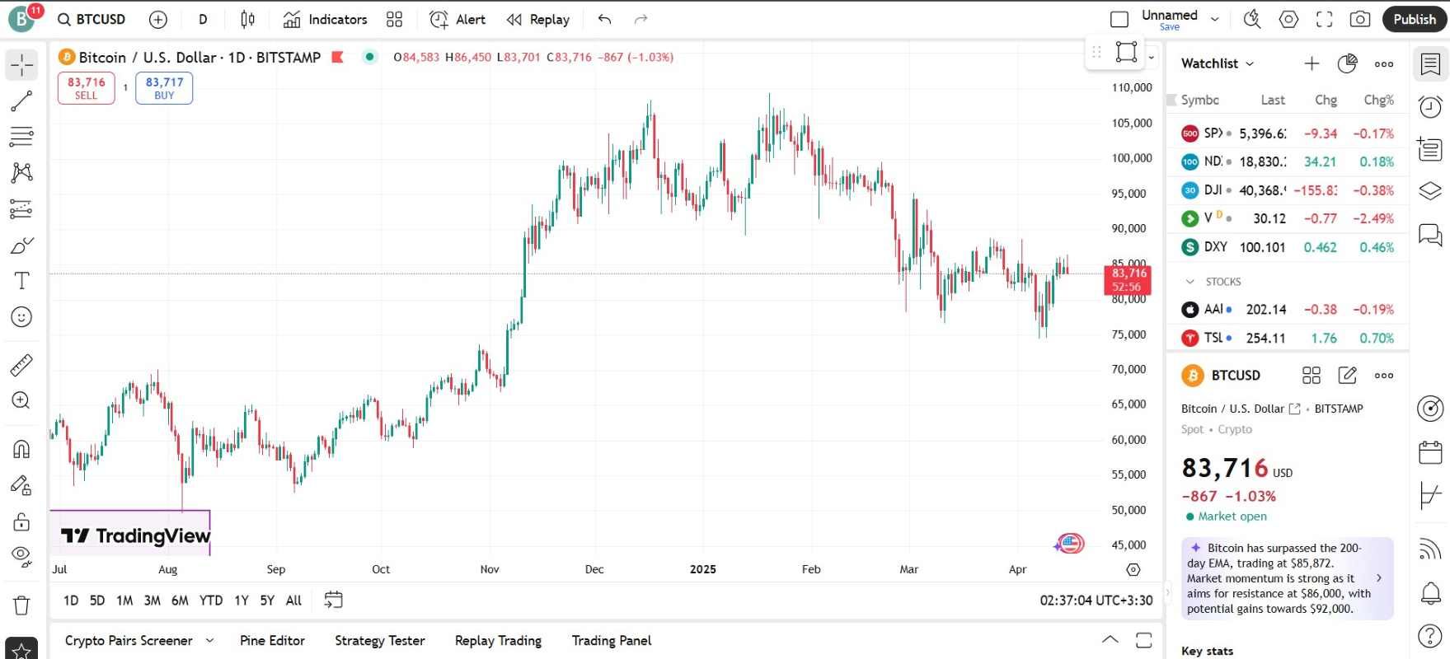Open the timezone clock menu

1096,601
